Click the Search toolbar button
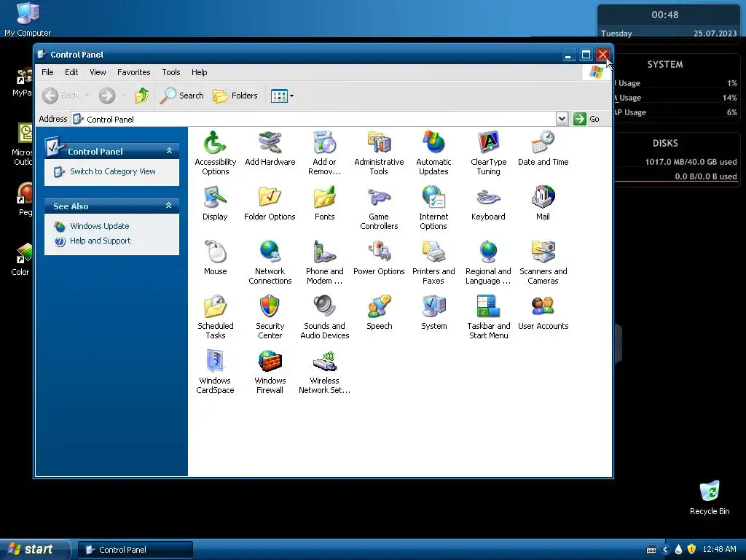This screenshot has width=746, height=560. coord(181,96)
